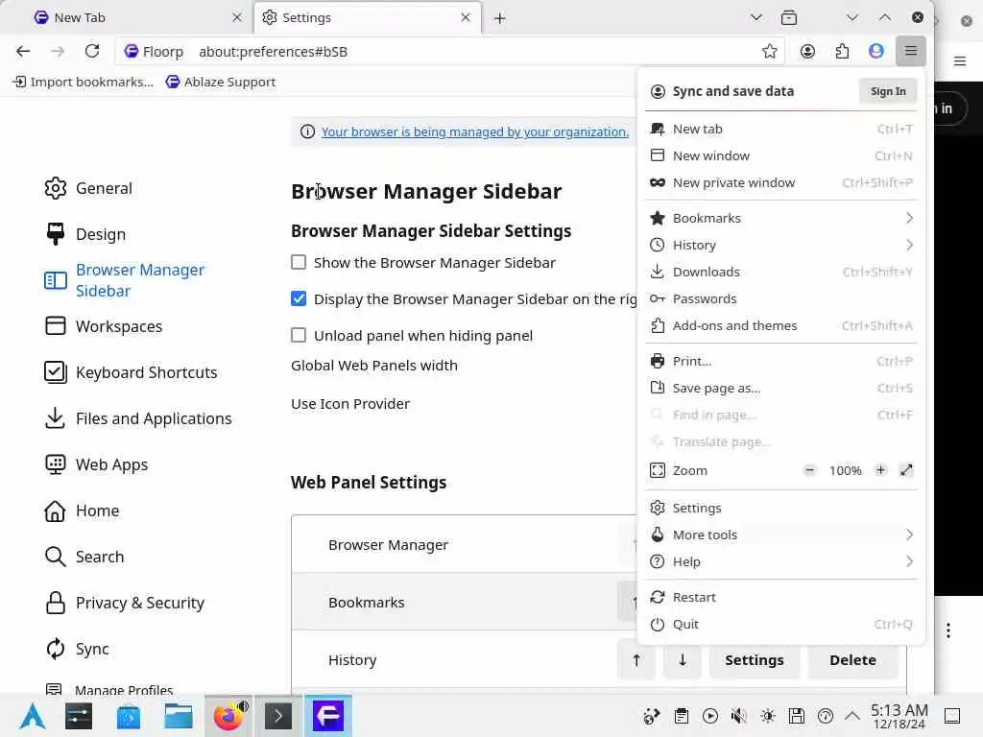Image resolution: width=983 pixels, height=737 pixels.
Task: Open the General settings category
Action: point(88,188)
